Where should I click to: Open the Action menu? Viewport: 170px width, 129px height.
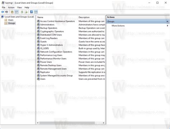point(11,8)
